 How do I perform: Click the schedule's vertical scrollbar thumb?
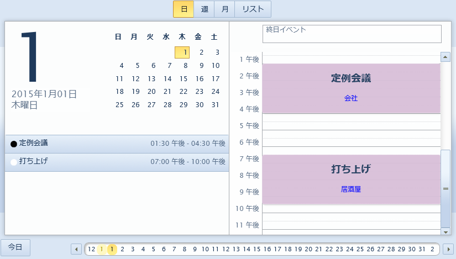(445, 189)
